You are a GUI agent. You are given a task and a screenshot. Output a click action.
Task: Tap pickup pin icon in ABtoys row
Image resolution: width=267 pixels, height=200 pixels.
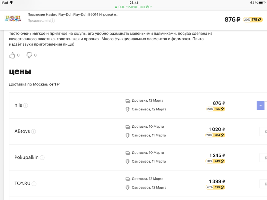(x=128, y=135)
